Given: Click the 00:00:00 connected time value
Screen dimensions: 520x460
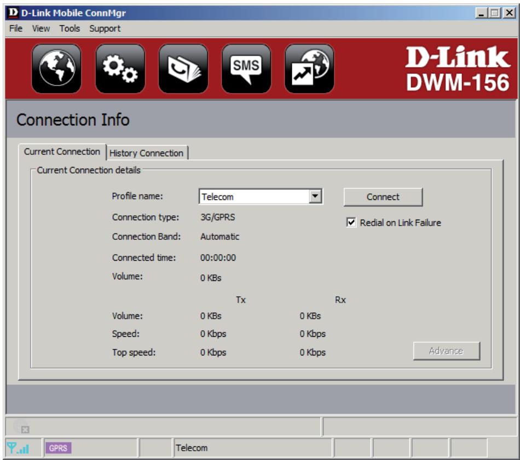Looking at the screenshot, I should [218, 257].
